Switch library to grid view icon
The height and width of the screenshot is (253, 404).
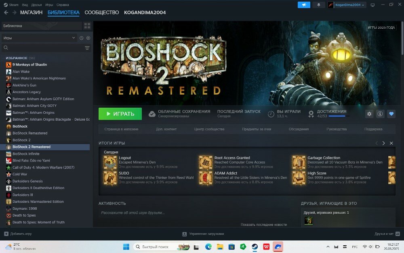tap(87, 26)
